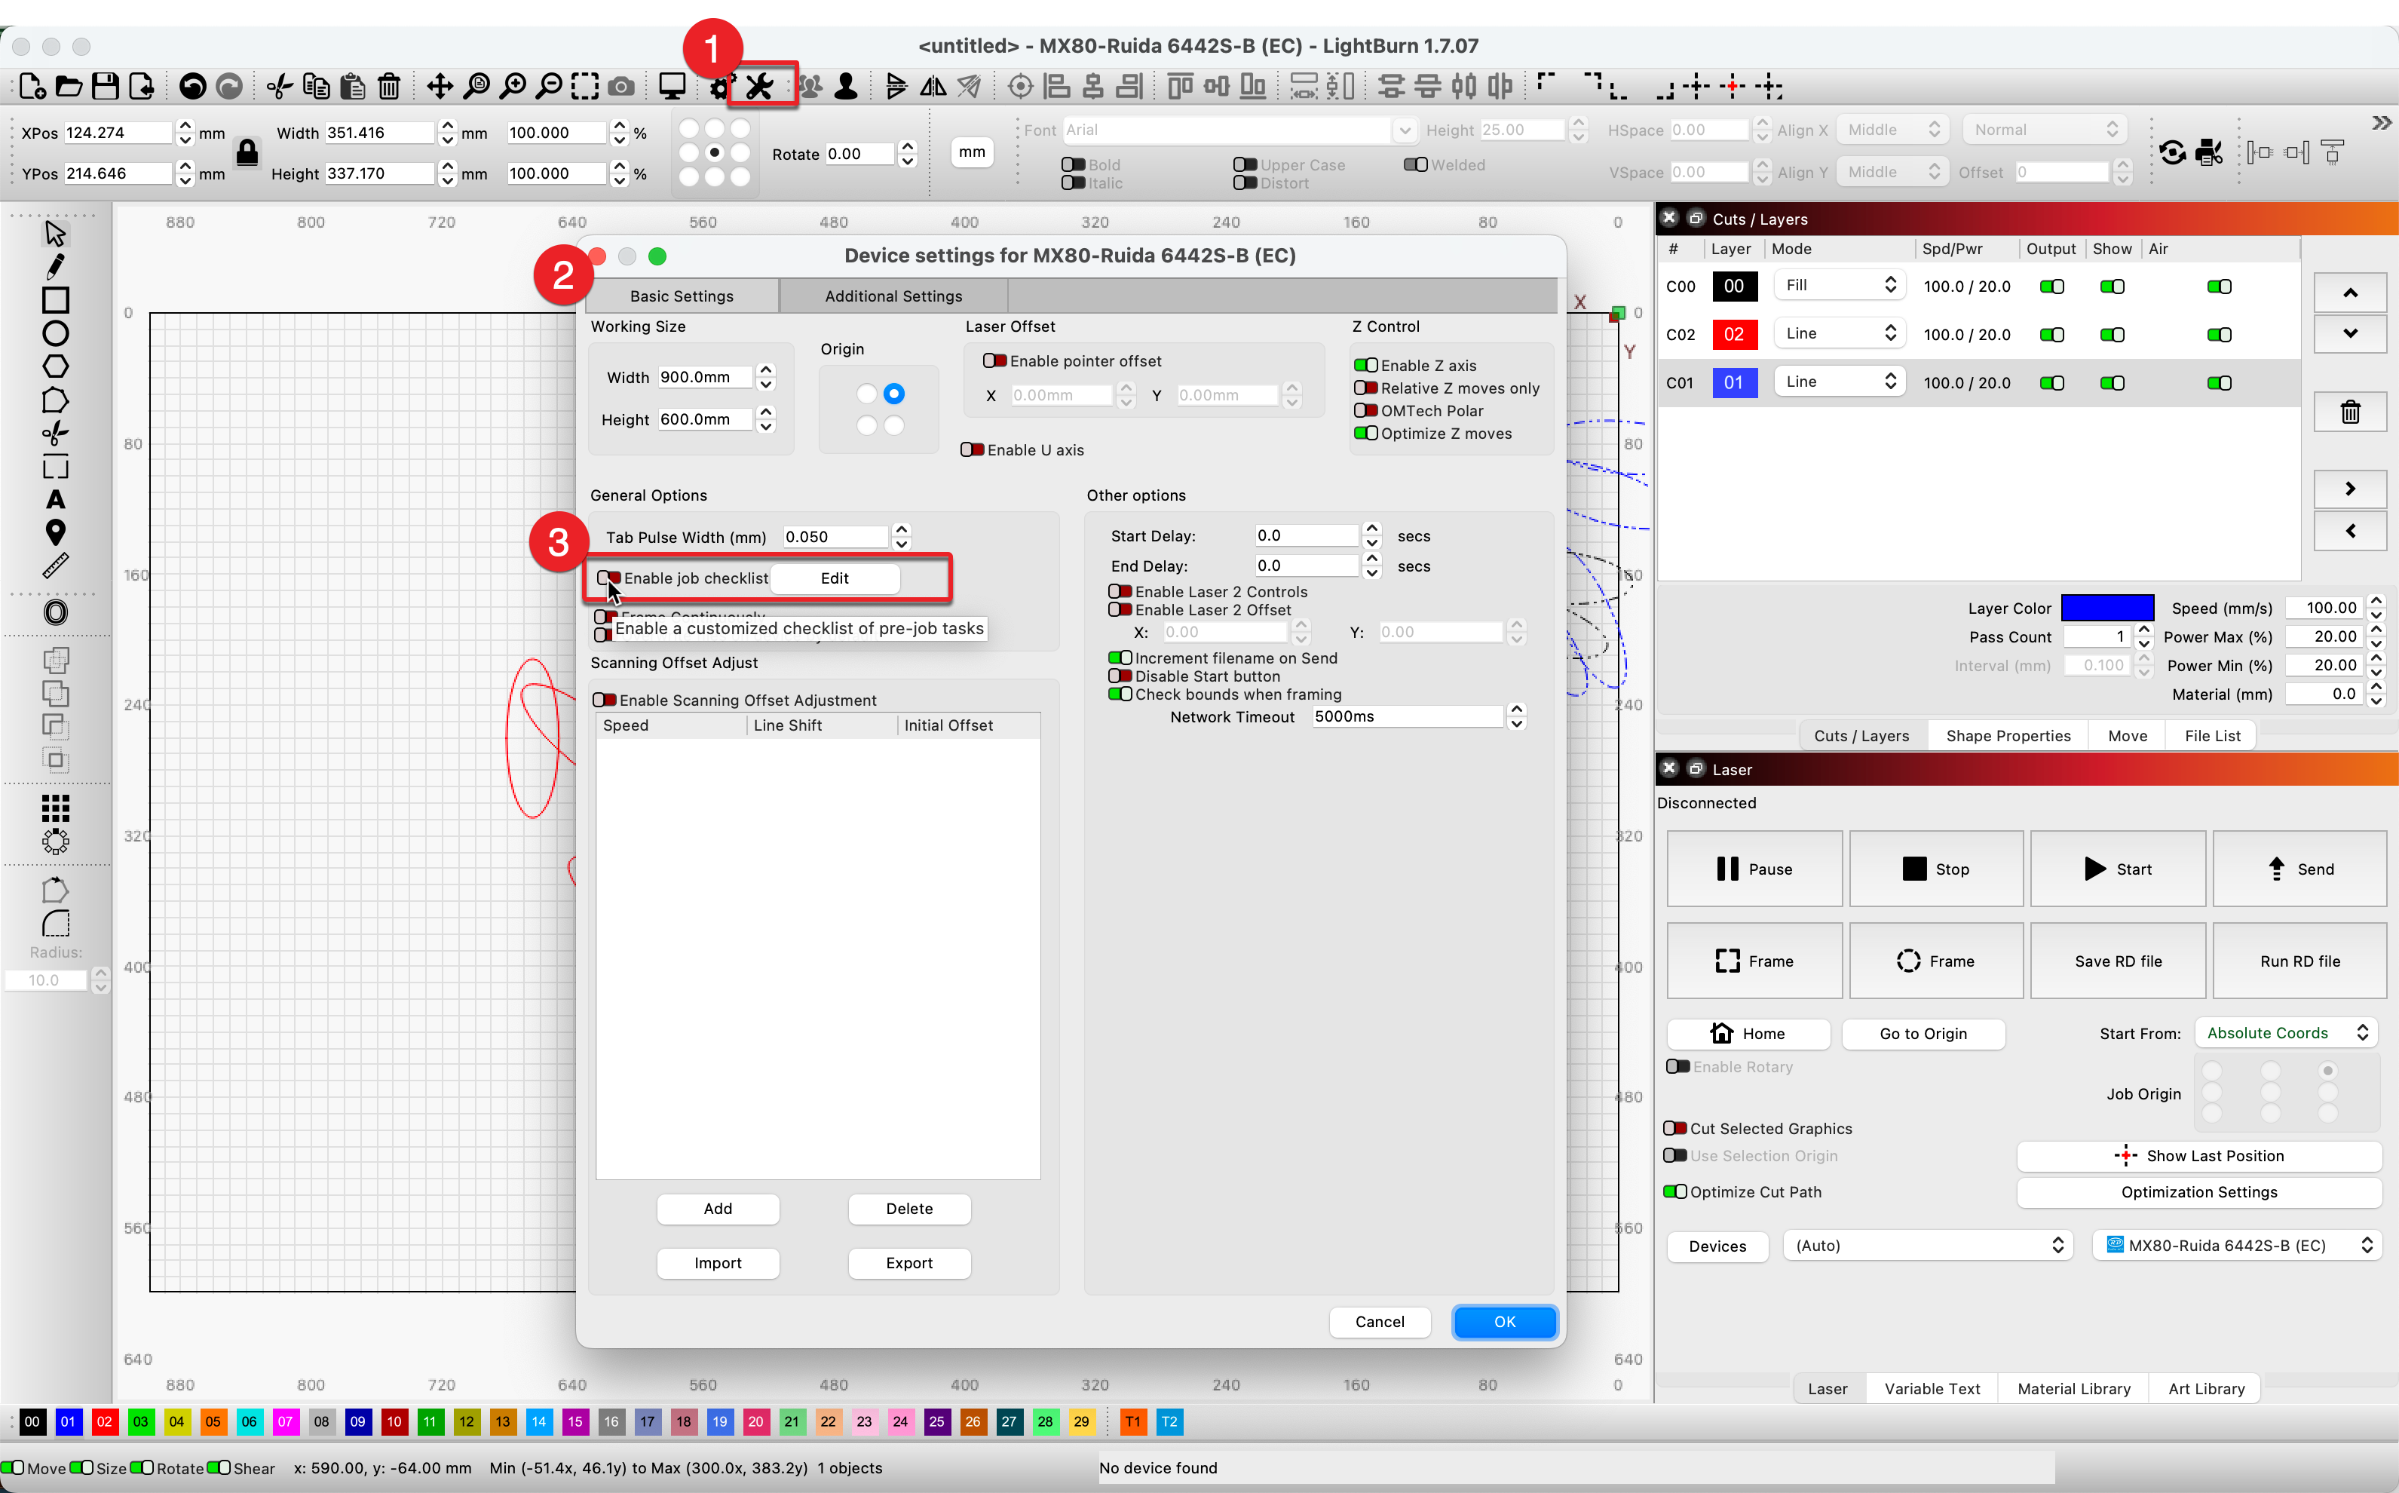Switch to Basic Settings tab
2399x1493 pixels.
[682, 296]
